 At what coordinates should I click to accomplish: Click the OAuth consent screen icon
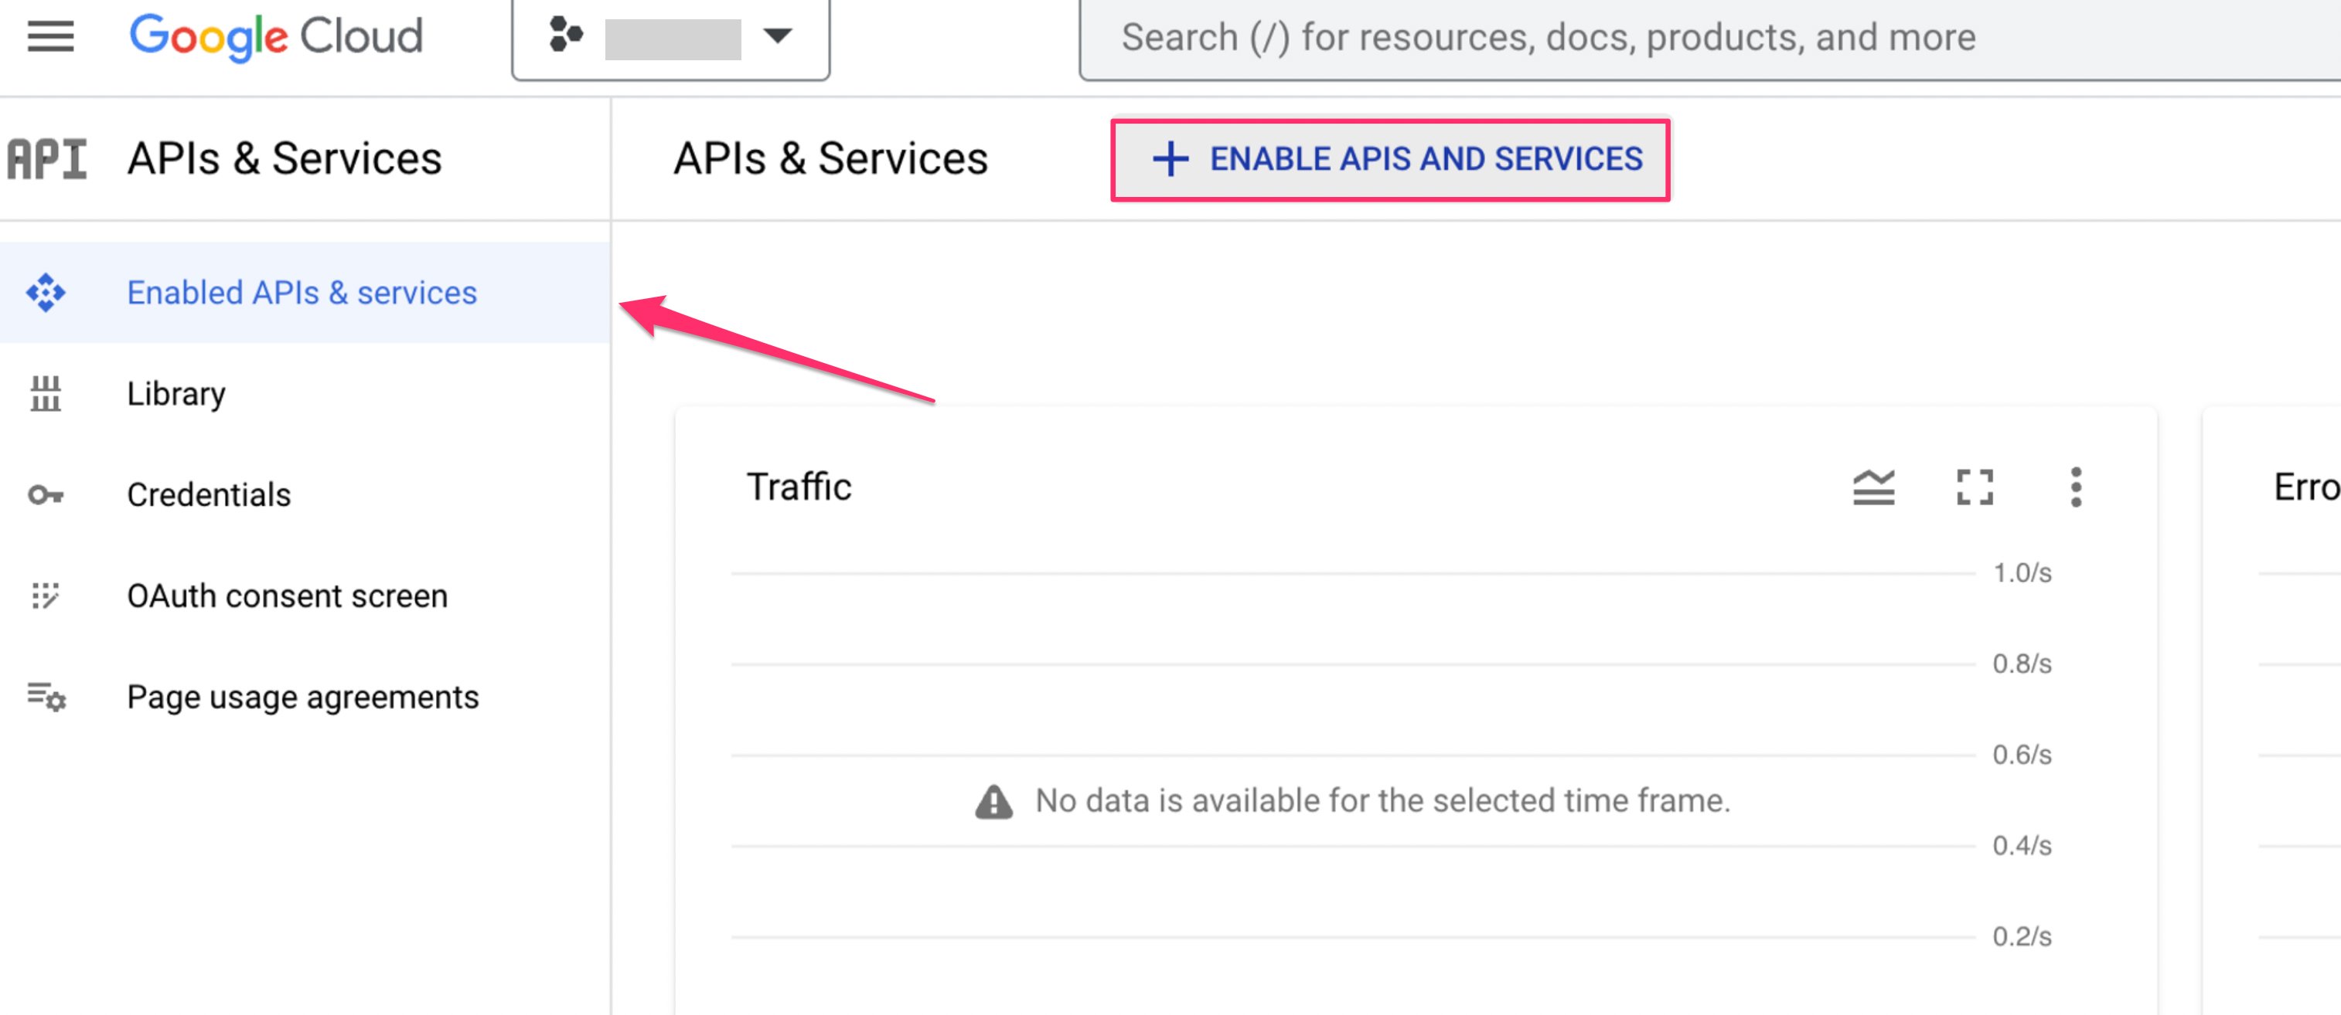pyautogui.click(x=46, y=596)
